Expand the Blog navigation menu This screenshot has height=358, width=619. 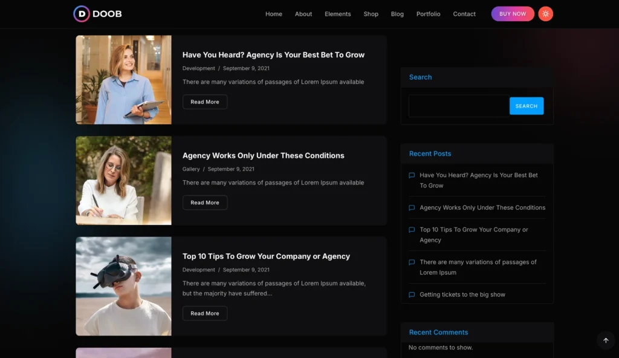coord(397,14)
